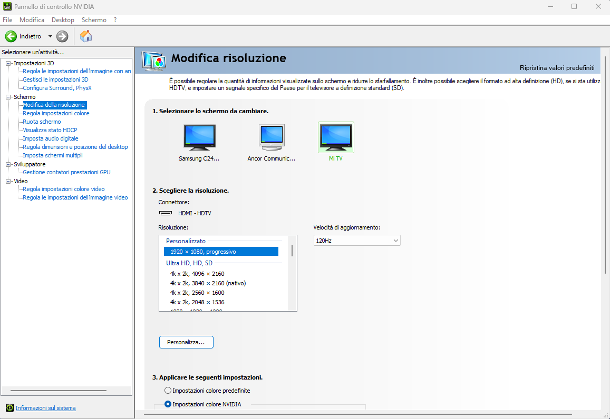Select 1920 × 1080, progressivo resolution

point(221,252)
